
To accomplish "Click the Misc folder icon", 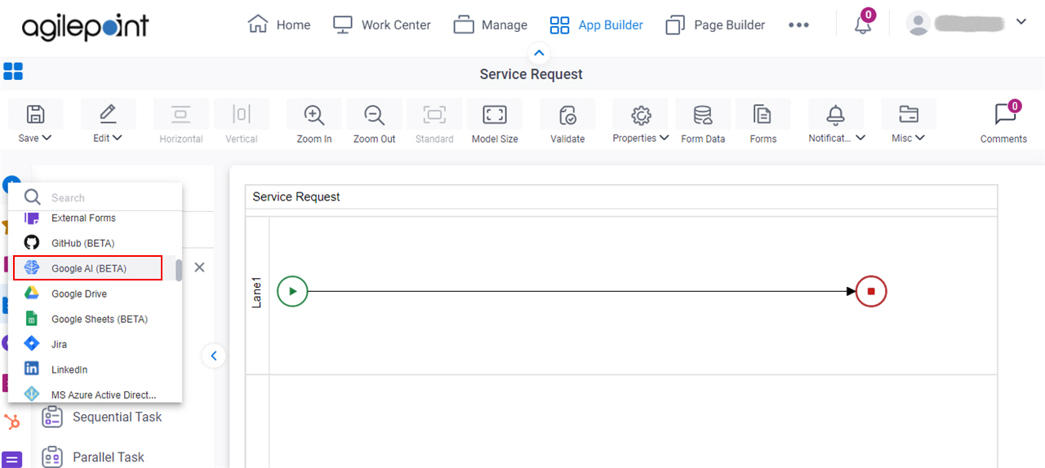I will [908, 114].
